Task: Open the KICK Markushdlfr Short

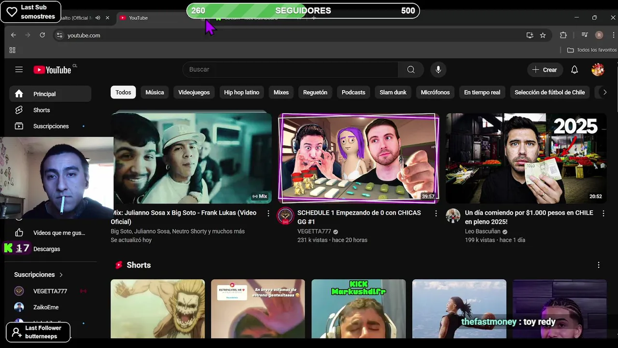Action: (359, 309)
